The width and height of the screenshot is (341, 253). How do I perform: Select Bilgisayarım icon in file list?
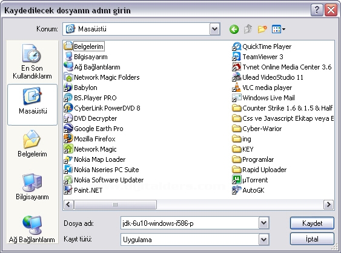68,57
